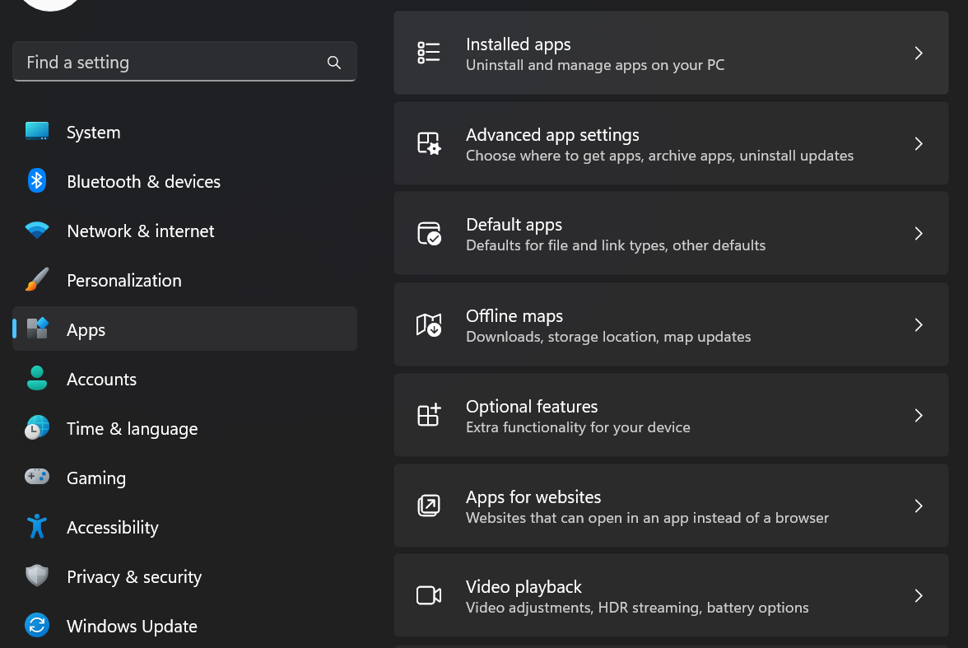The image size is (968, 648).
Task: Open Advanced app settings
Action: click(x=659, y=144)
